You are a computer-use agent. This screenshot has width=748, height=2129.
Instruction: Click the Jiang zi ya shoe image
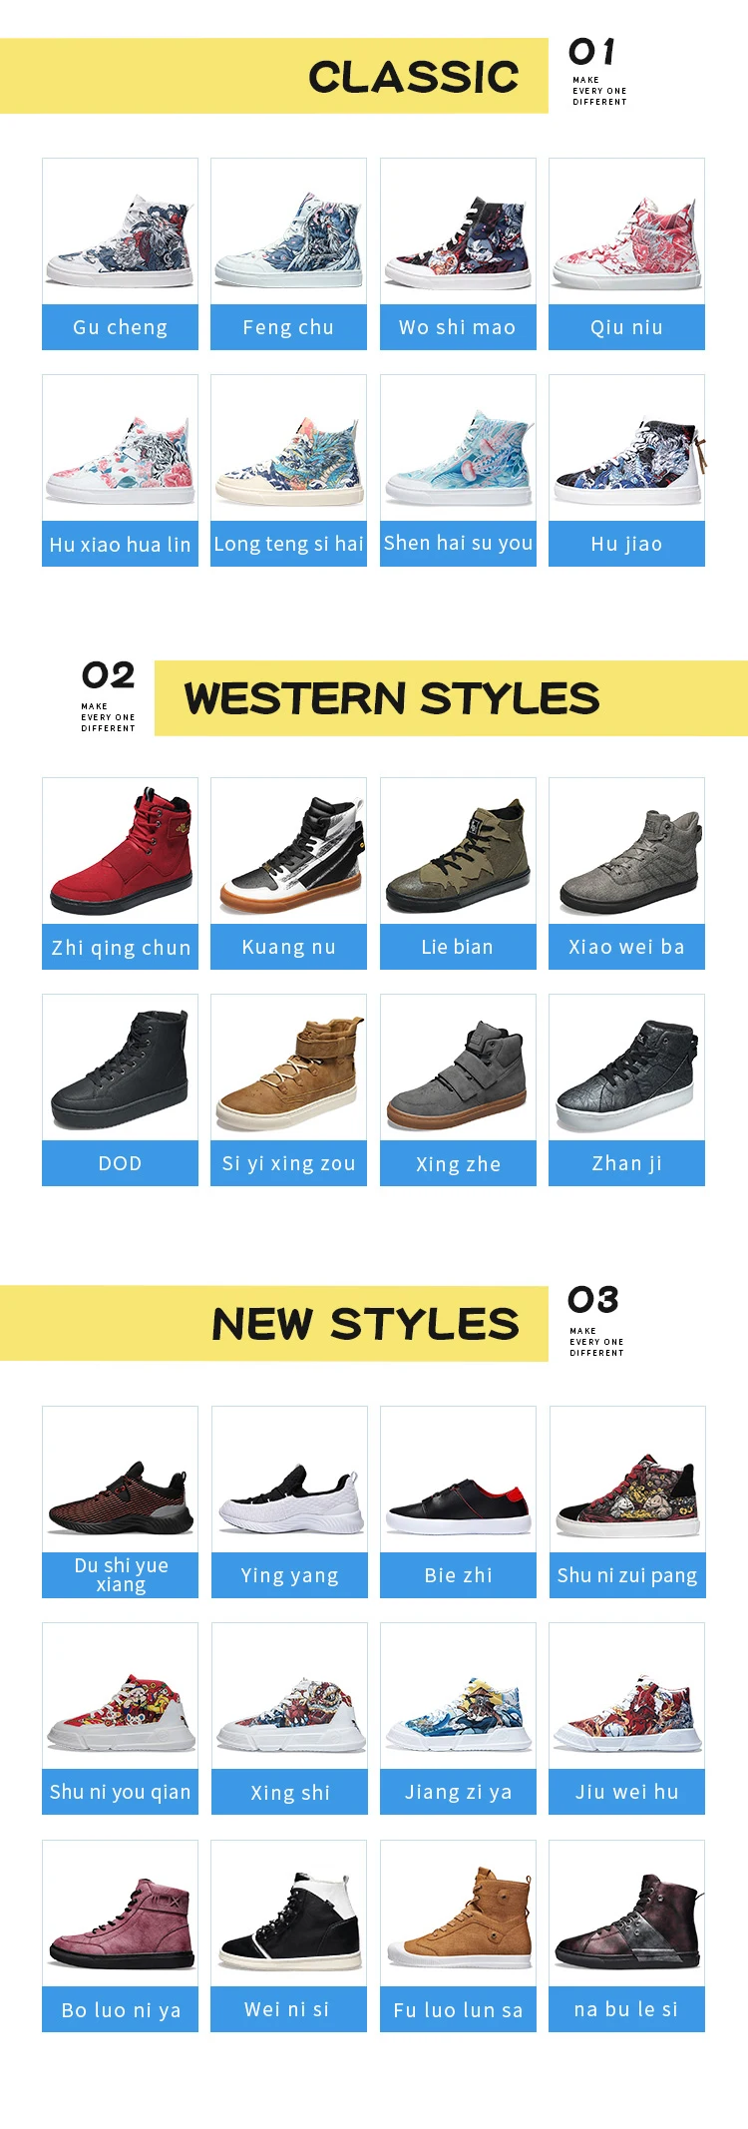click(458, 1696)
